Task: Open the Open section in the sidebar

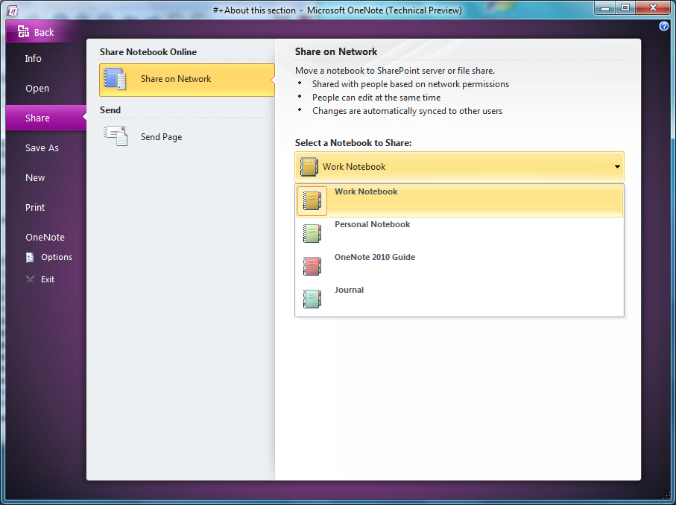Action: [x=37, y=88]
